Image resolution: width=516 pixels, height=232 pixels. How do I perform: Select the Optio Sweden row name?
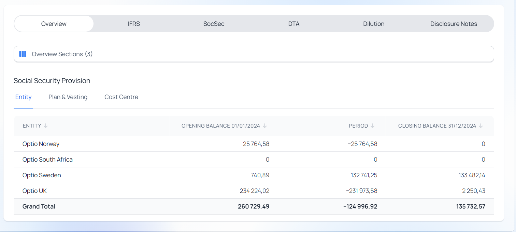42,175
